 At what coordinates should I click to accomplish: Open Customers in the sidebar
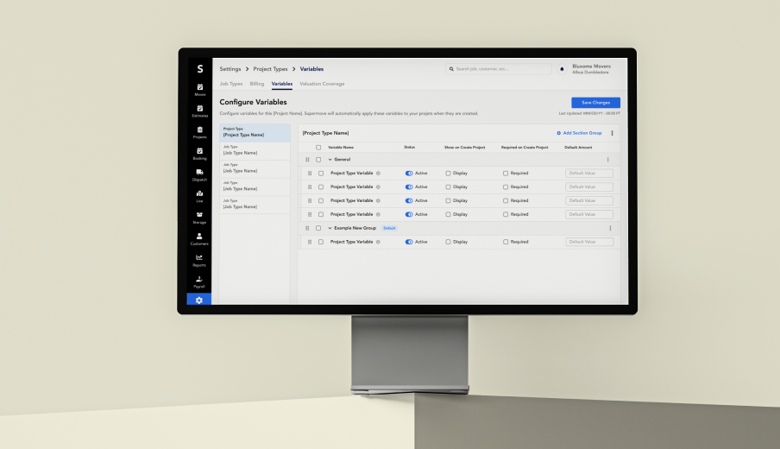click(x=199, y=239)
